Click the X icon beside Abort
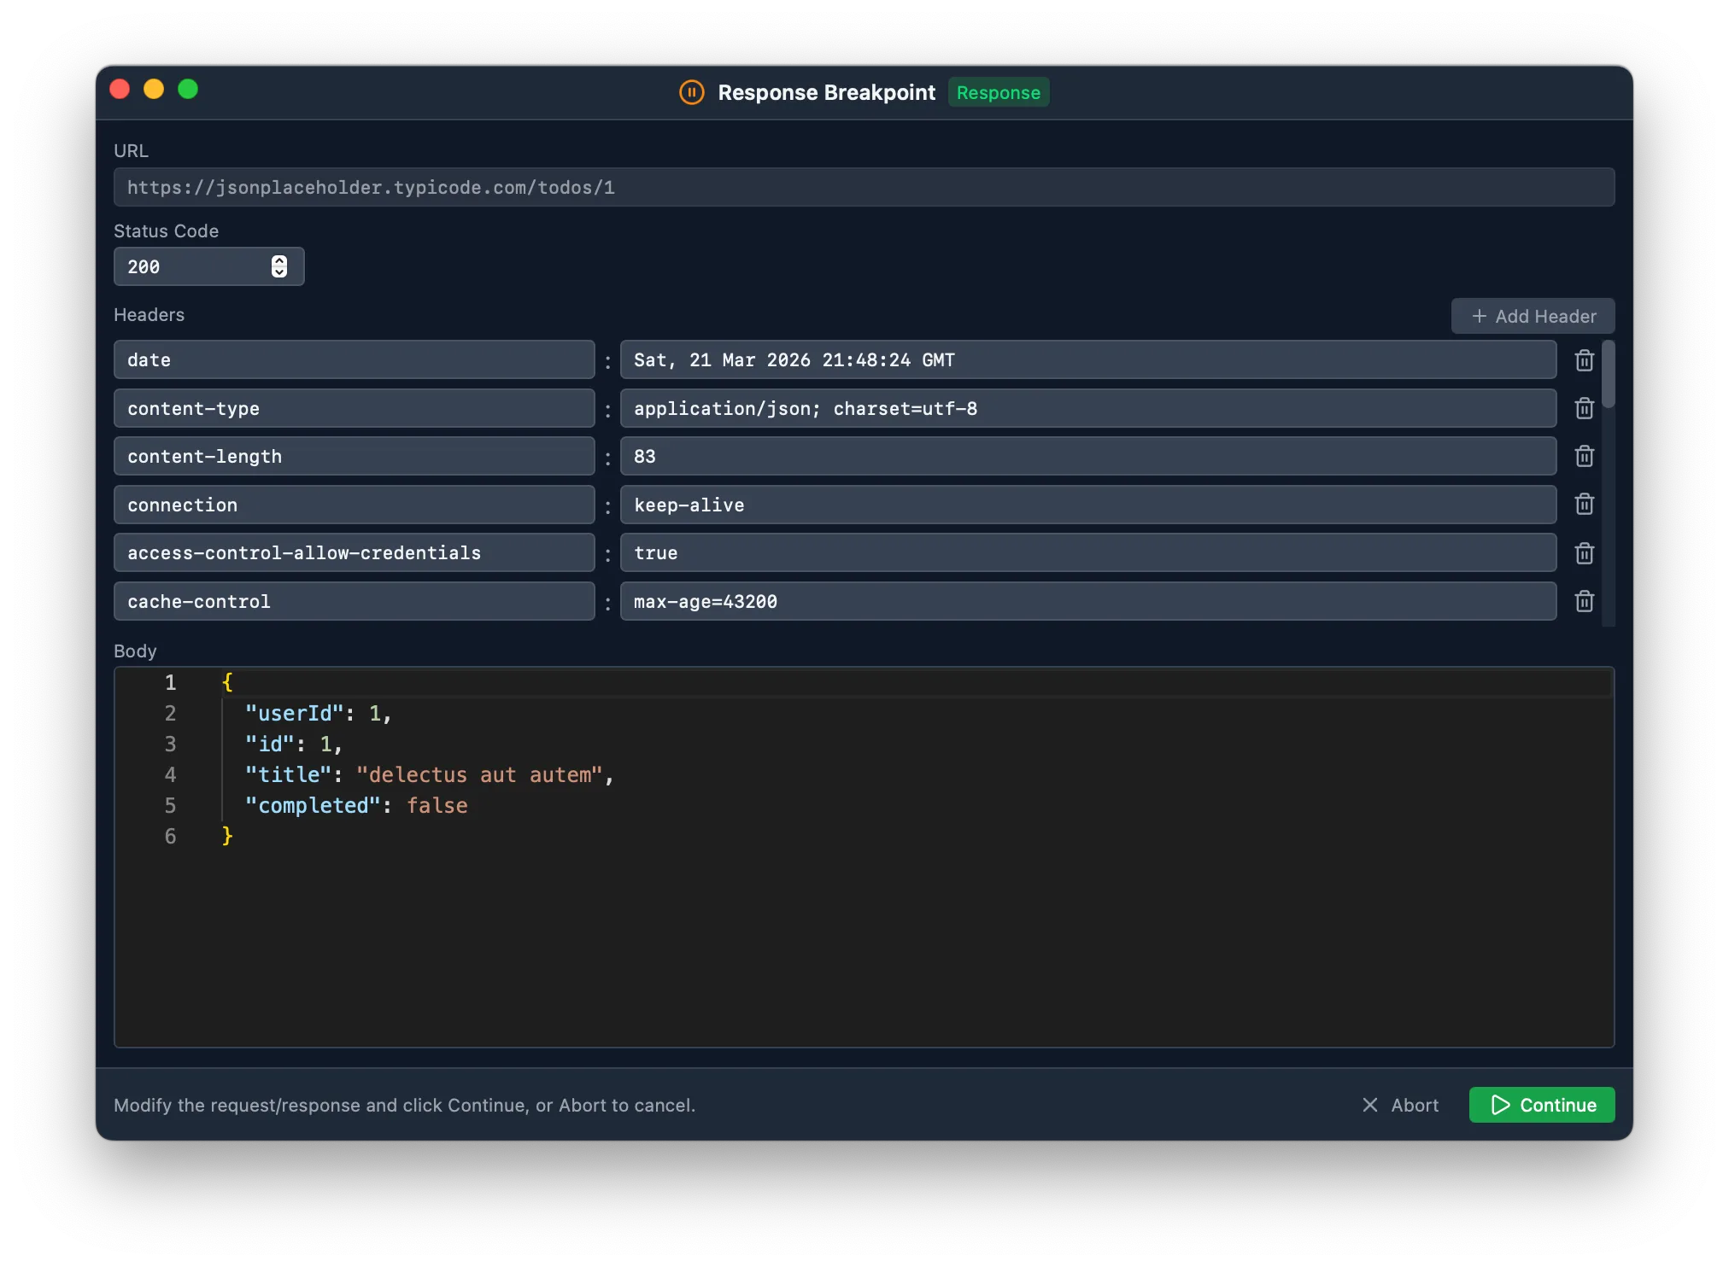The image size is (1729, 1267). click(1370, 1105)
